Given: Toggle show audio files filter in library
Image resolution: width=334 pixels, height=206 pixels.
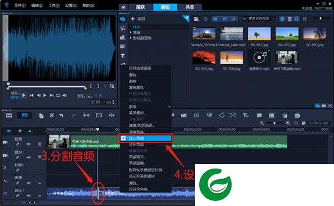Looking at the screenshot, I should tap(234, 19).
